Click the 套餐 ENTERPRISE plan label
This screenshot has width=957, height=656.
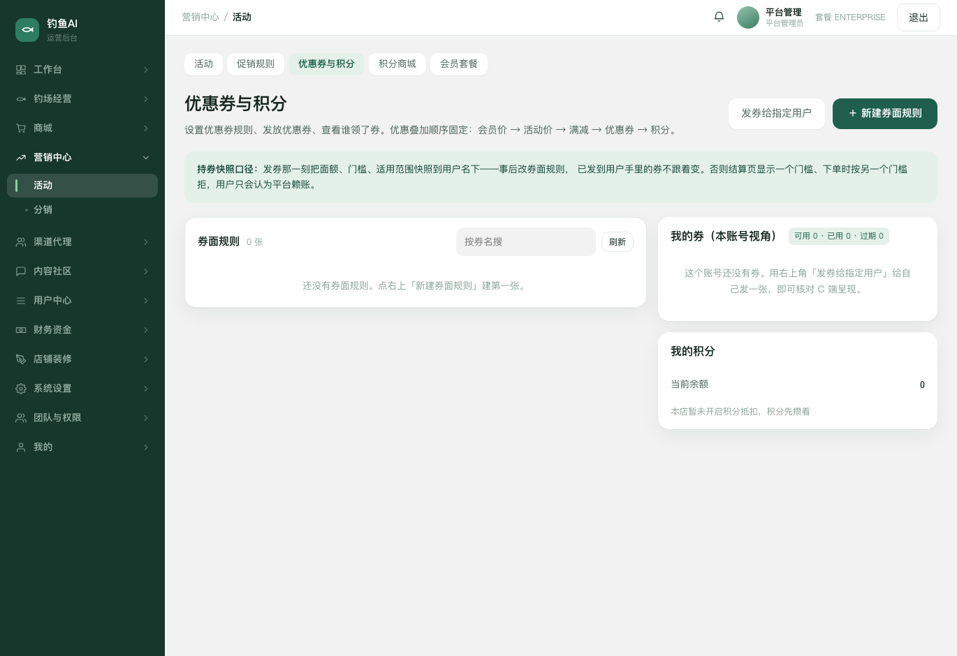click(850, 17)
